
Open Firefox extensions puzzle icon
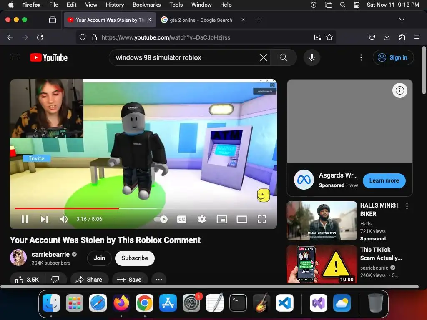pos(402,37)
